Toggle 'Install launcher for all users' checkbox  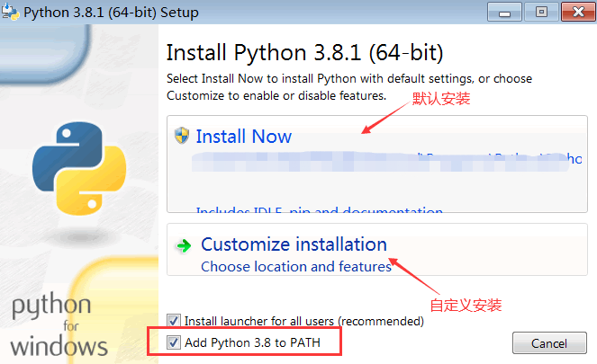tap(174, 321)
